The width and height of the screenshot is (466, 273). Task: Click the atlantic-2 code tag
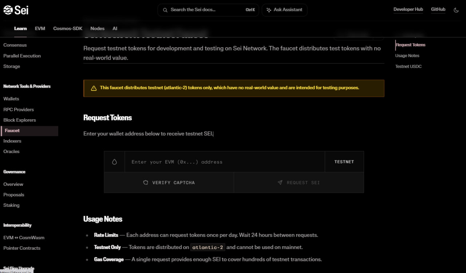coord(208,247)
